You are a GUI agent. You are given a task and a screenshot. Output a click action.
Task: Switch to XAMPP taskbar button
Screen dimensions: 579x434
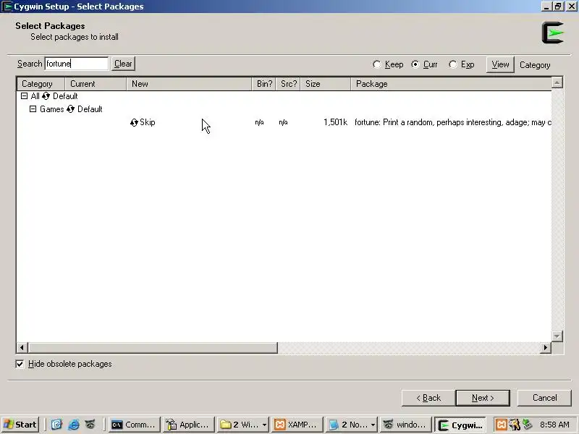[297, 425]
